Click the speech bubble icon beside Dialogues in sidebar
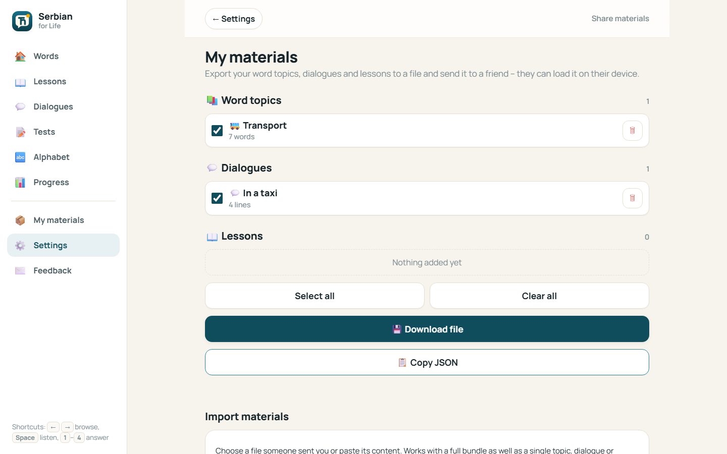Screen dimensions: 727x454 (x=20, y=107)
